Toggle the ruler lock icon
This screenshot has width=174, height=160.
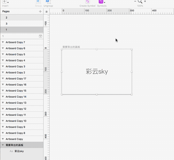46,12
